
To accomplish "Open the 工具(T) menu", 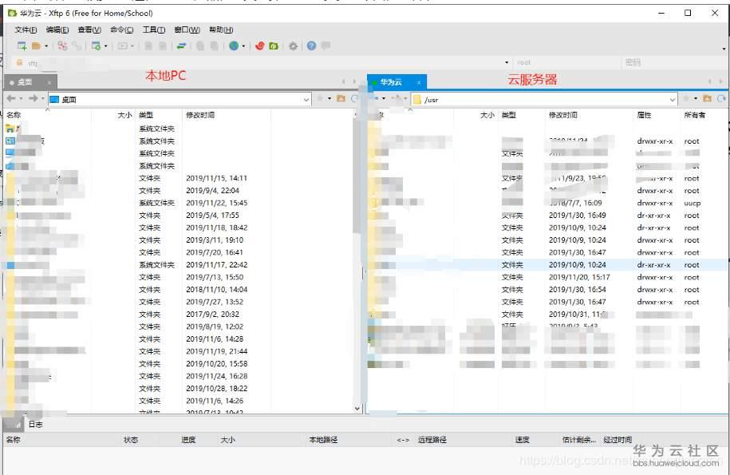I will point(154,30).
